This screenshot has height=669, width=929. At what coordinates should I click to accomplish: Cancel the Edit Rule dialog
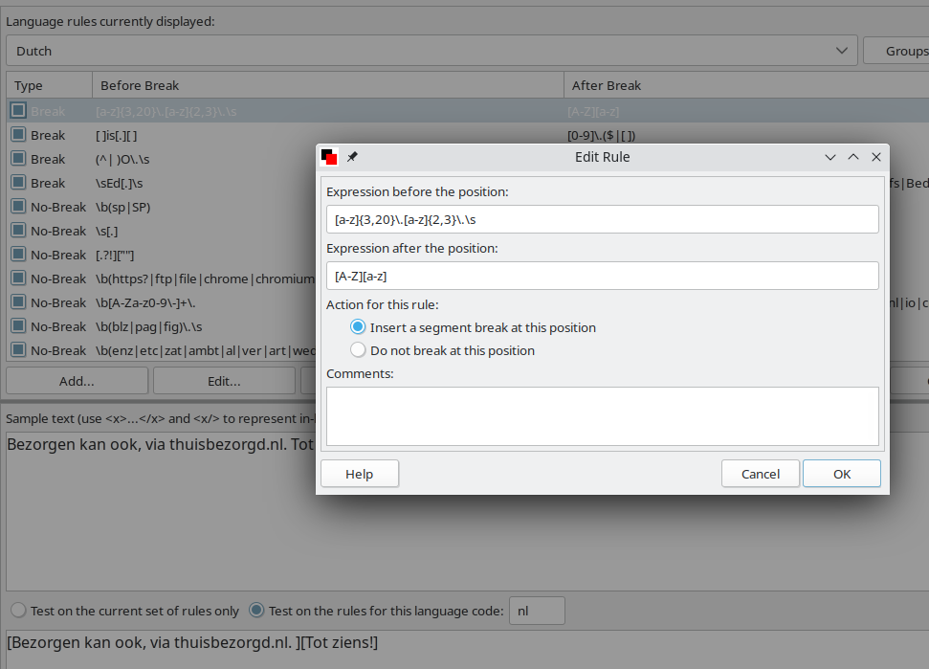[x=760, y=473]
